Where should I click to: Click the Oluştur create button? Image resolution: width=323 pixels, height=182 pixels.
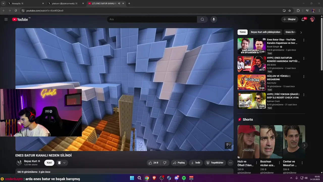click(290, 19)
